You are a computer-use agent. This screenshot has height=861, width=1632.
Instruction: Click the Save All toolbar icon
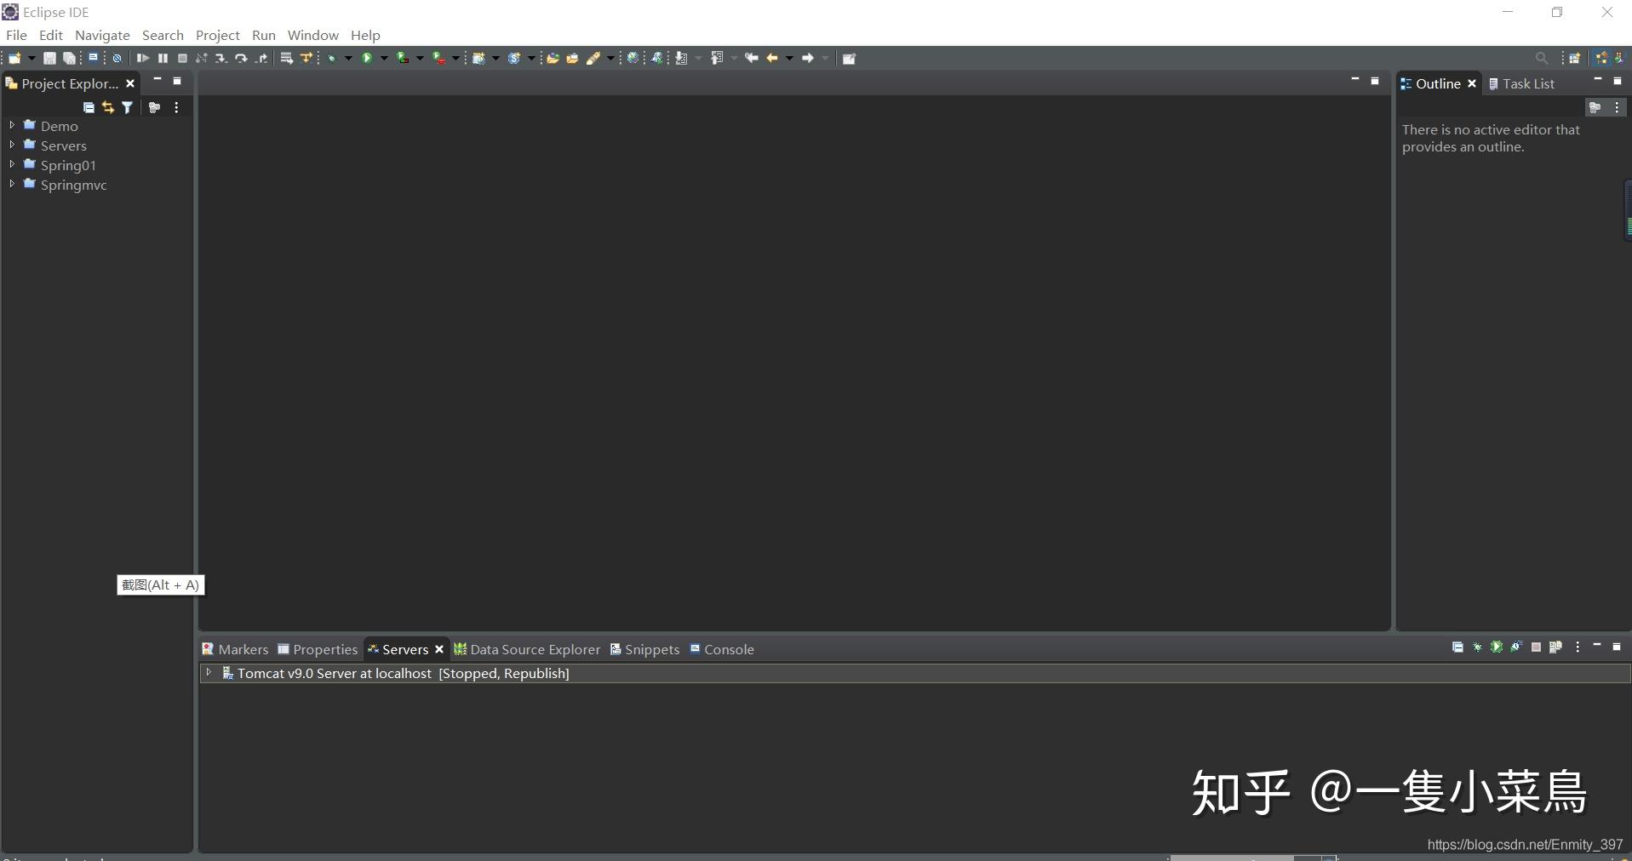[70, 59]
